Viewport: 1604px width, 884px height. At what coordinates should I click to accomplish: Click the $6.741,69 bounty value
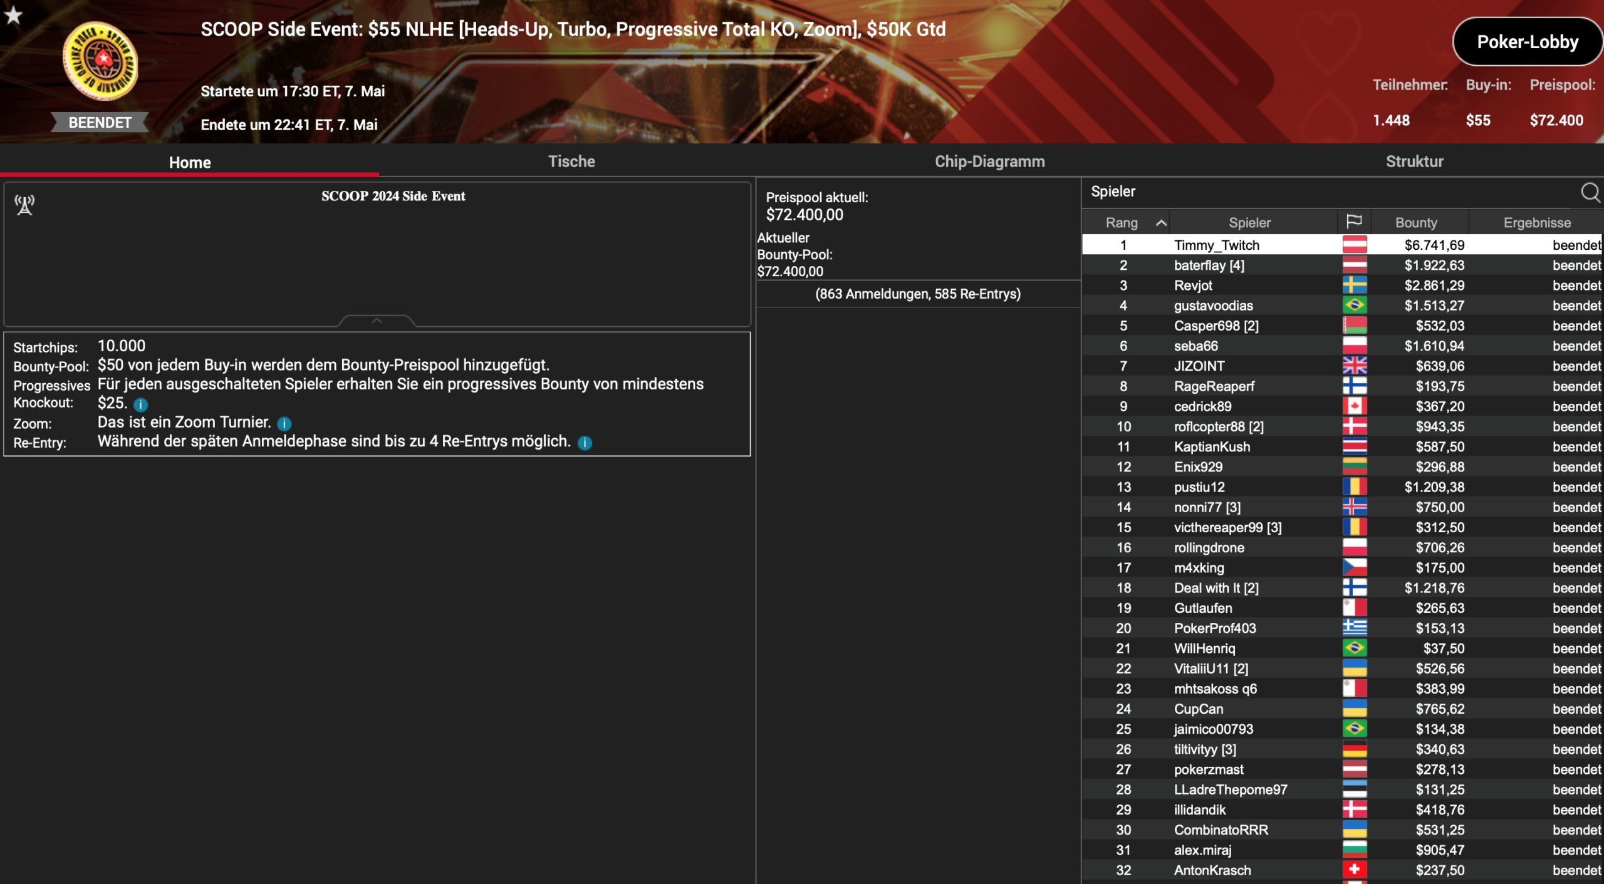pyautogui.click(x=1434, y=245)
